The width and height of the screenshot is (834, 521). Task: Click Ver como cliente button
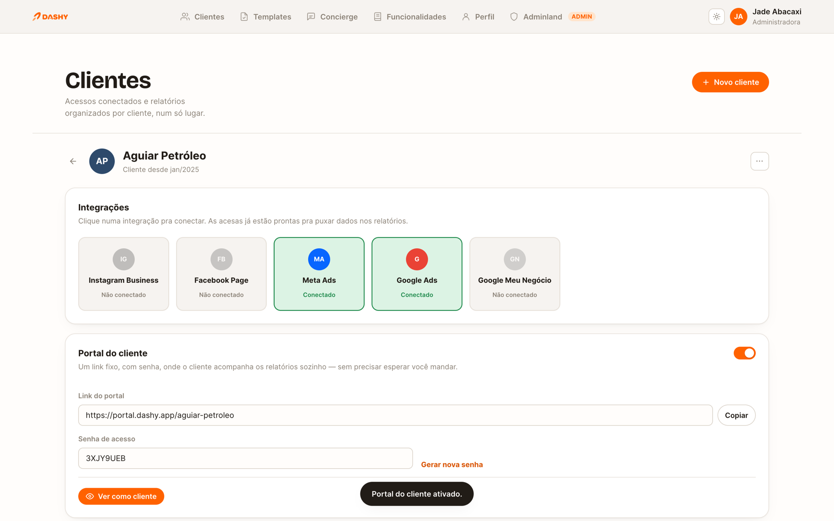121,496
